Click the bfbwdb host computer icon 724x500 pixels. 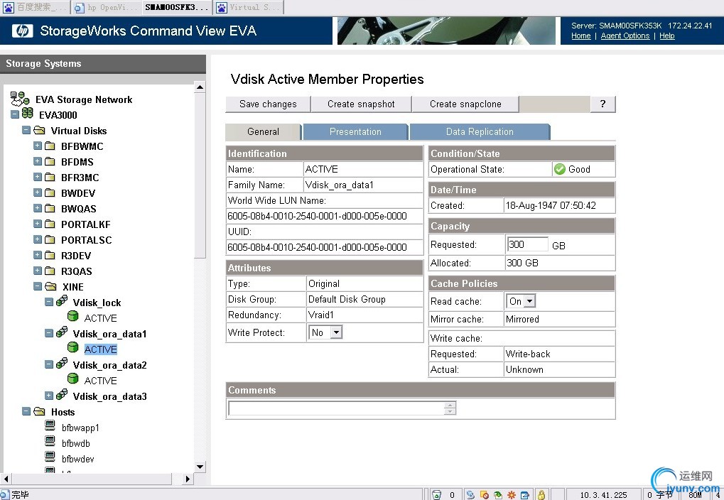pyautogui.click(x=50, y=441)
